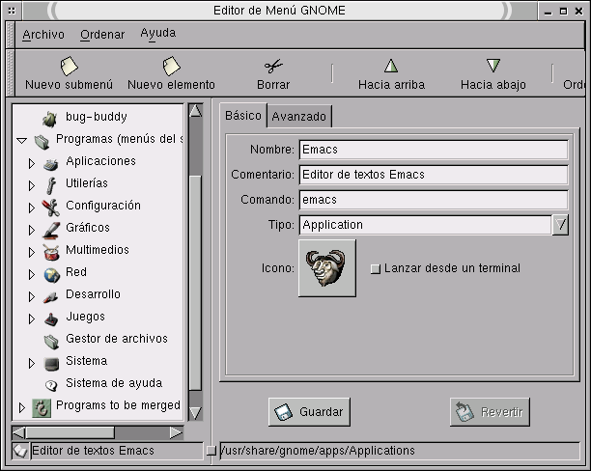Screen dimensions: 591x471
Task: Expand the Sistema submenu
Action: coord(32,364)
